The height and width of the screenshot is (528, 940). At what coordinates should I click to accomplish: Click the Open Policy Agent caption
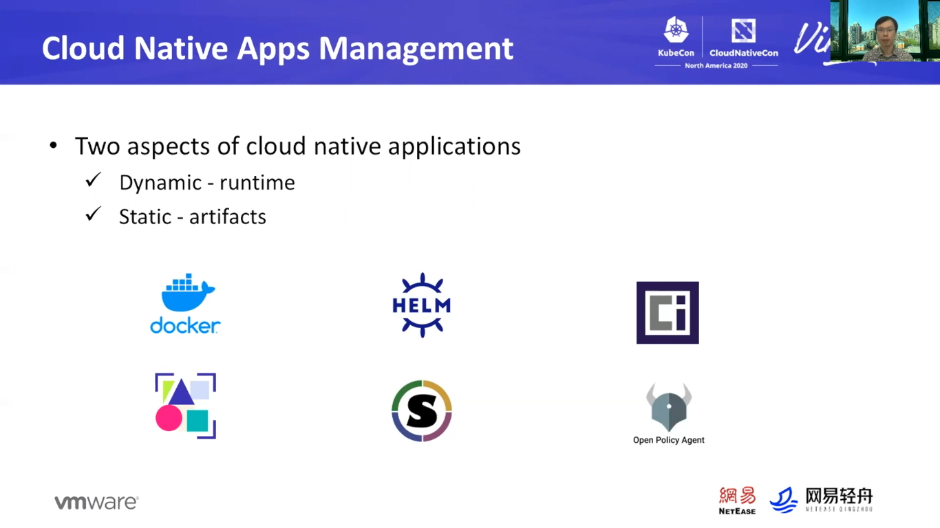click(669, 440)
